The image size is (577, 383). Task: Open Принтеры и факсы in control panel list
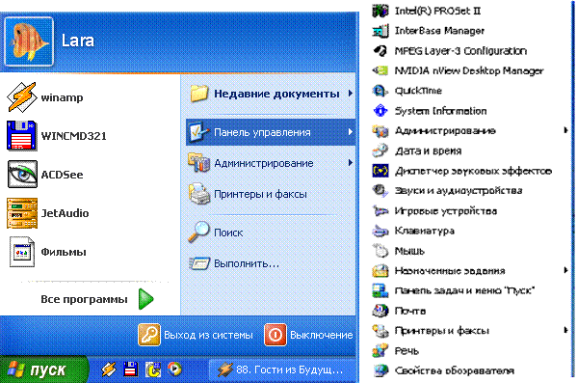431,331
